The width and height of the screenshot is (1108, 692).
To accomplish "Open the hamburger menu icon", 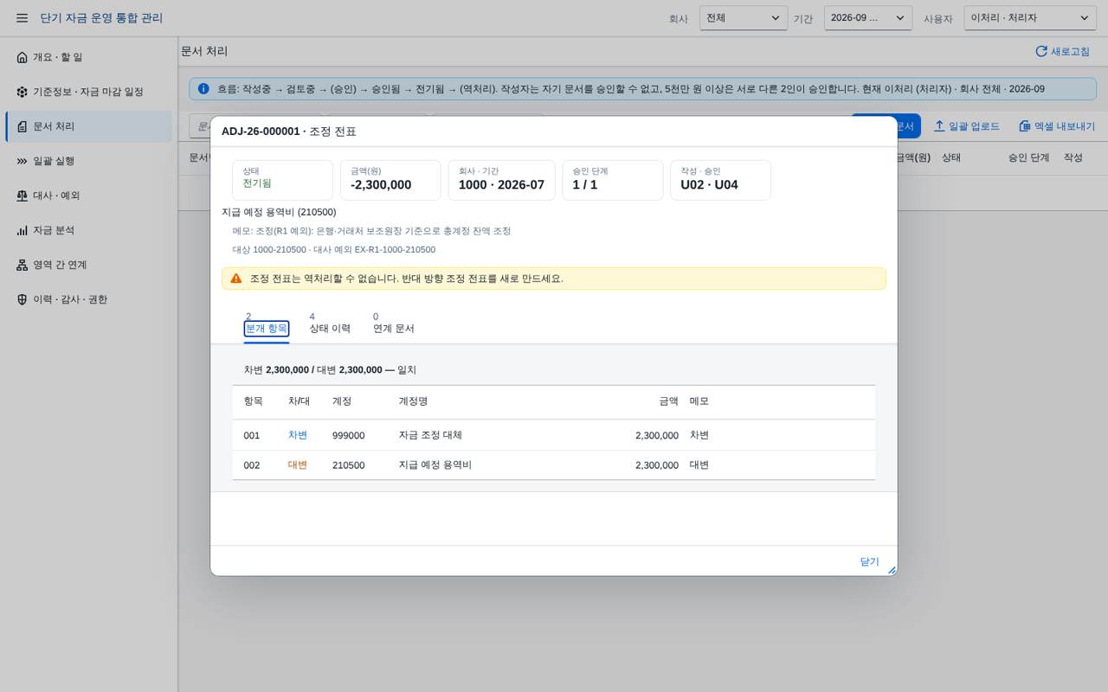I will click(x=23, y=18).
